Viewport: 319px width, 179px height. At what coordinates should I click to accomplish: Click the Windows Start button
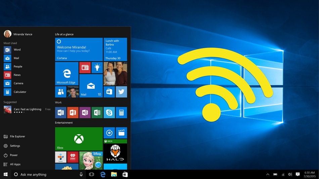[x=5, y=174]
